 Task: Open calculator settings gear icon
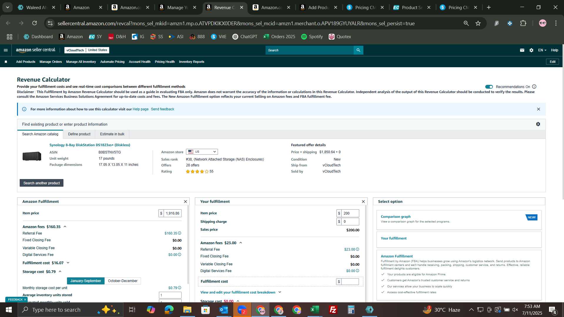[538, 124]
